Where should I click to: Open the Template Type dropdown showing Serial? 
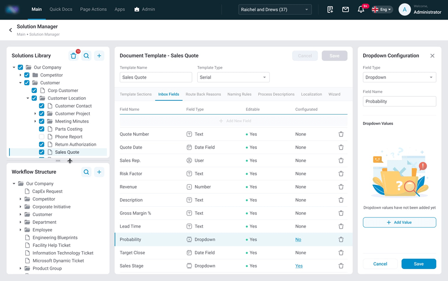[233, 77]
